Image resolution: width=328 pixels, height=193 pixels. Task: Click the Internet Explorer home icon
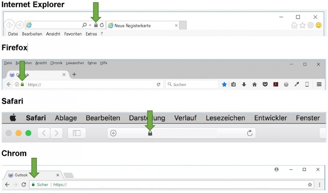point(294,25)
